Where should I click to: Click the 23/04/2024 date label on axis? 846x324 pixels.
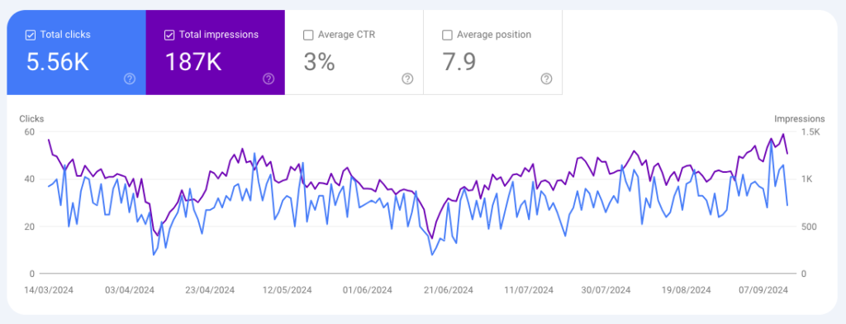(210, 290)
